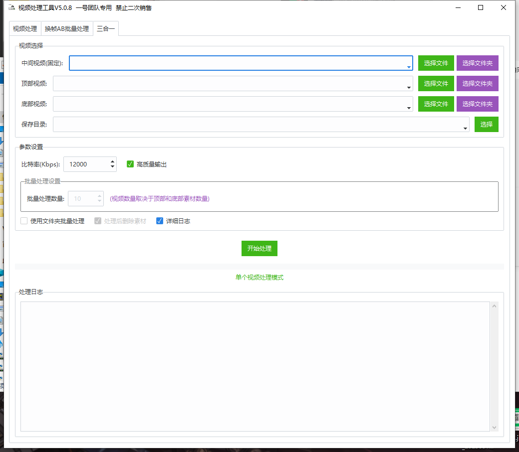Screen dimensions: 519x452
Task: Toggle the 高质量输出 checkbox
Action: pos(130,164)
